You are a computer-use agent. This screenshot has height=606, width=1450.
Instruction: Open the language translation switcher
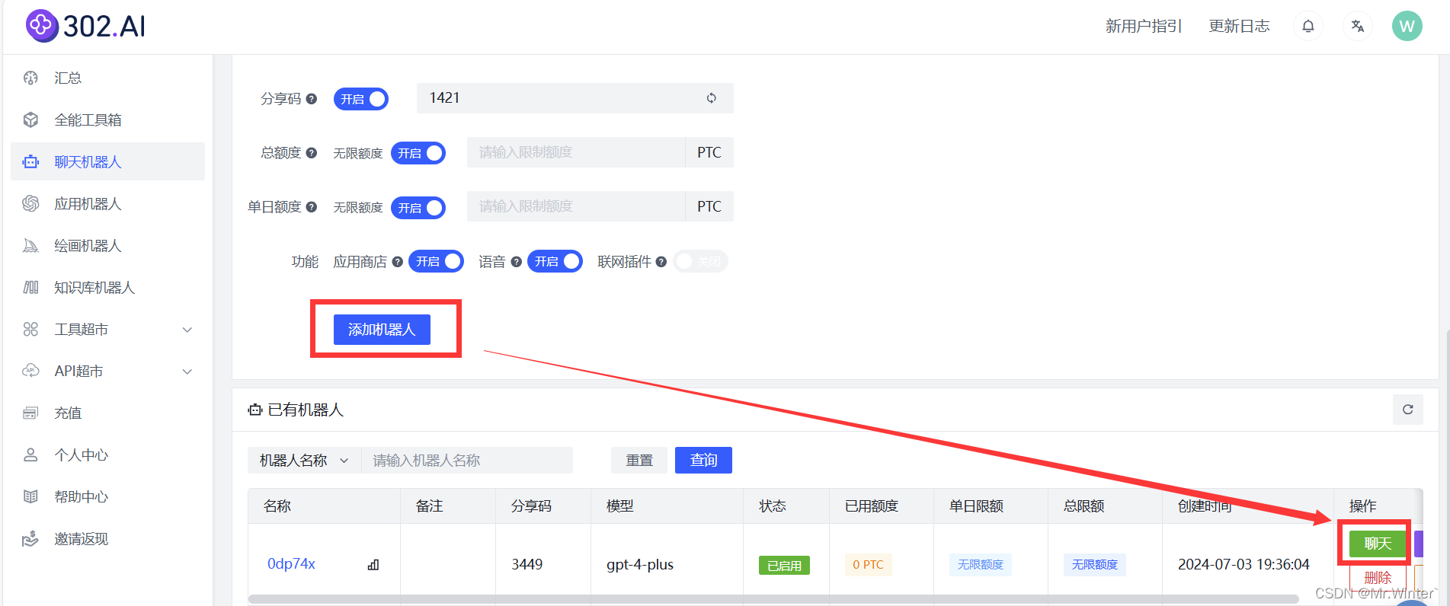click(x=1358, y=26)
